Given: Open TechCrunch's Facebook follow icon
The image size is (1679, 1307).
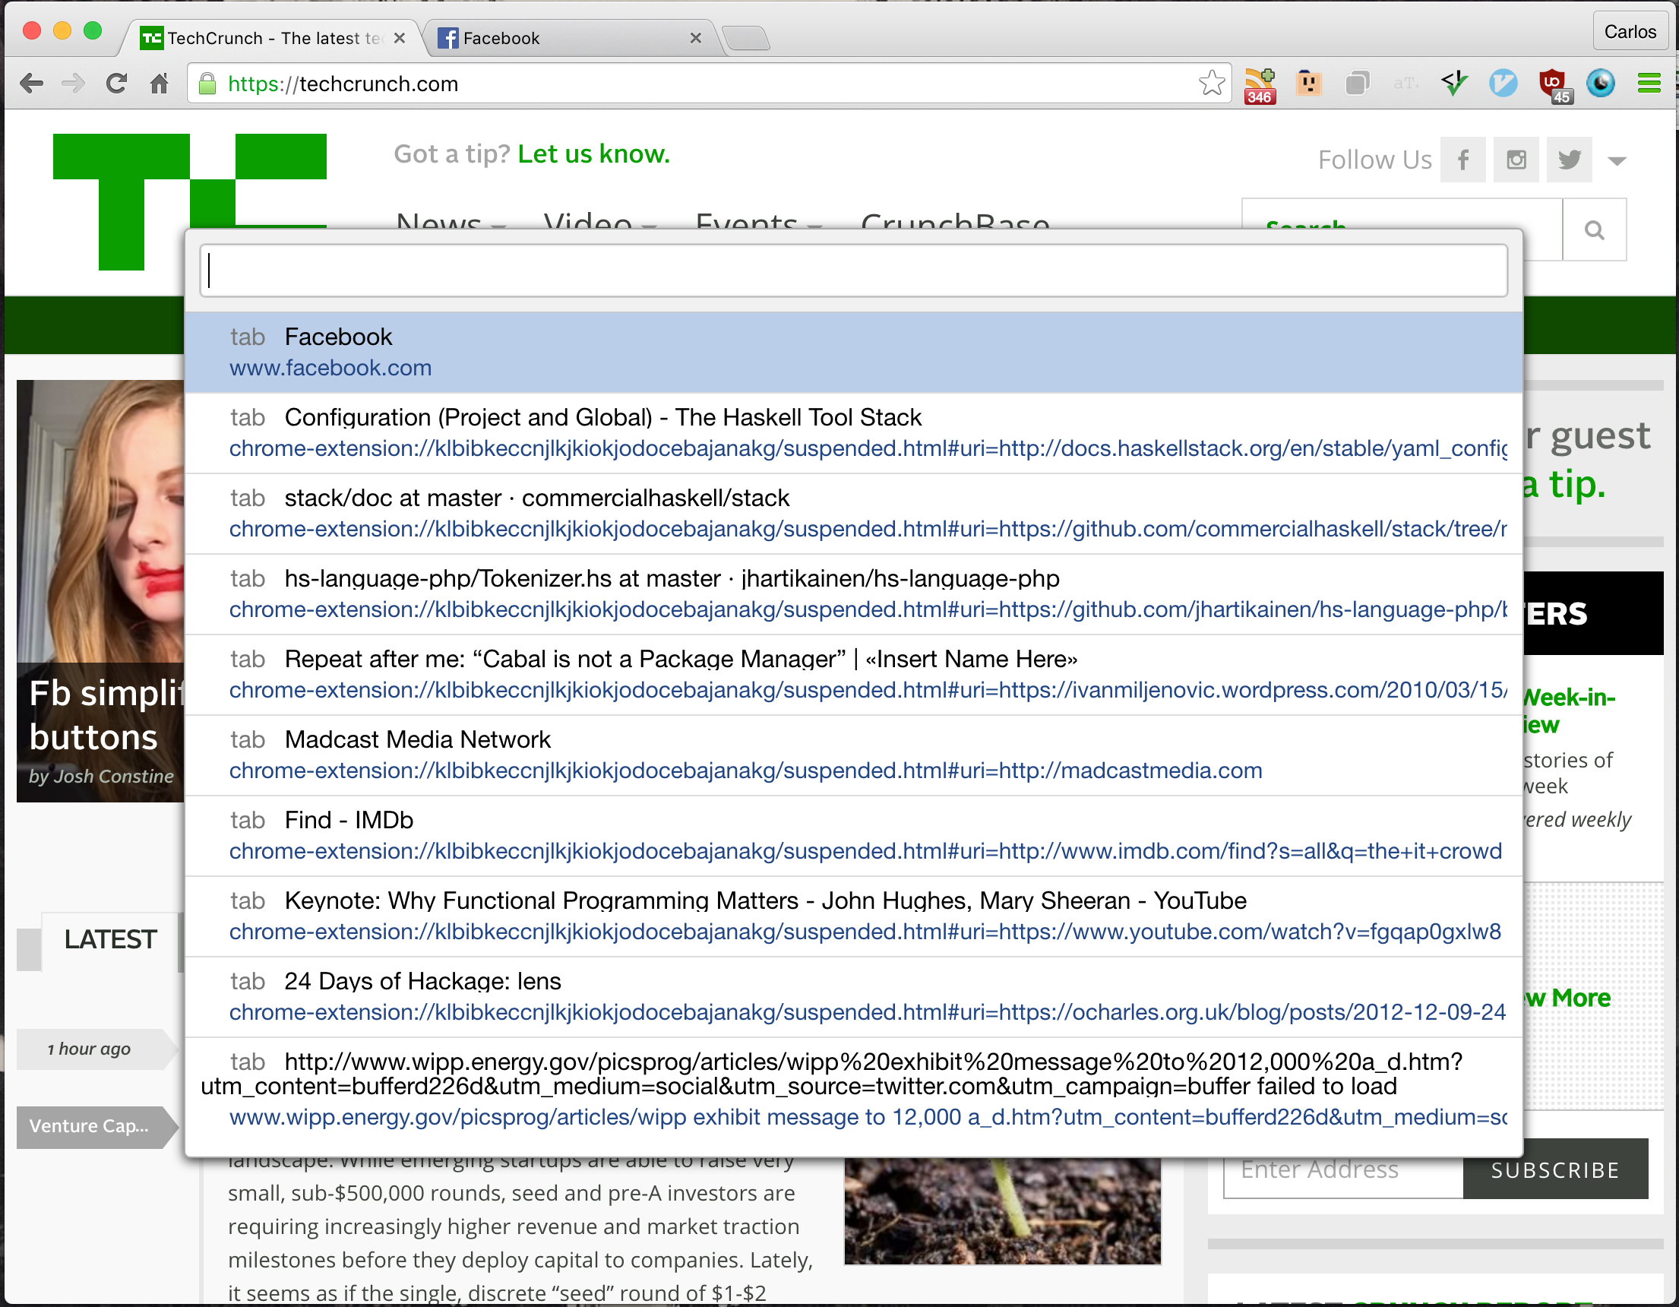Looking at the screenshot, I should tap(1463, 160).
